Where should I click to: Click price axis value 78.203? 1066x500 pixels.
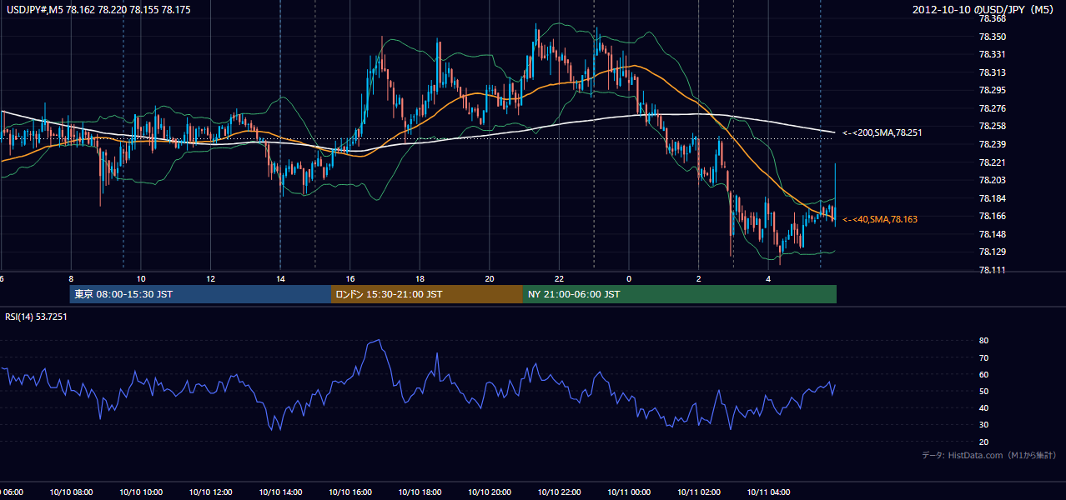point(993,180)
